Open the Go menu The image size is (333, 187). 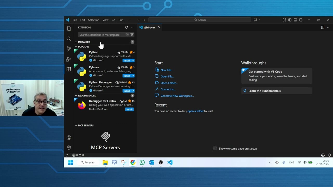pos(113,20)
